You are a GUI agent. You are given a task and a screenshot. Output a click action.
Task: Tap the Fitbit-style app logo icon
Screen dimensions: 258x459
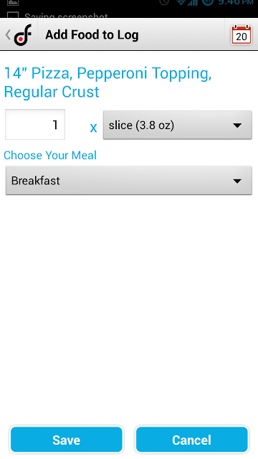coord(23,35)
